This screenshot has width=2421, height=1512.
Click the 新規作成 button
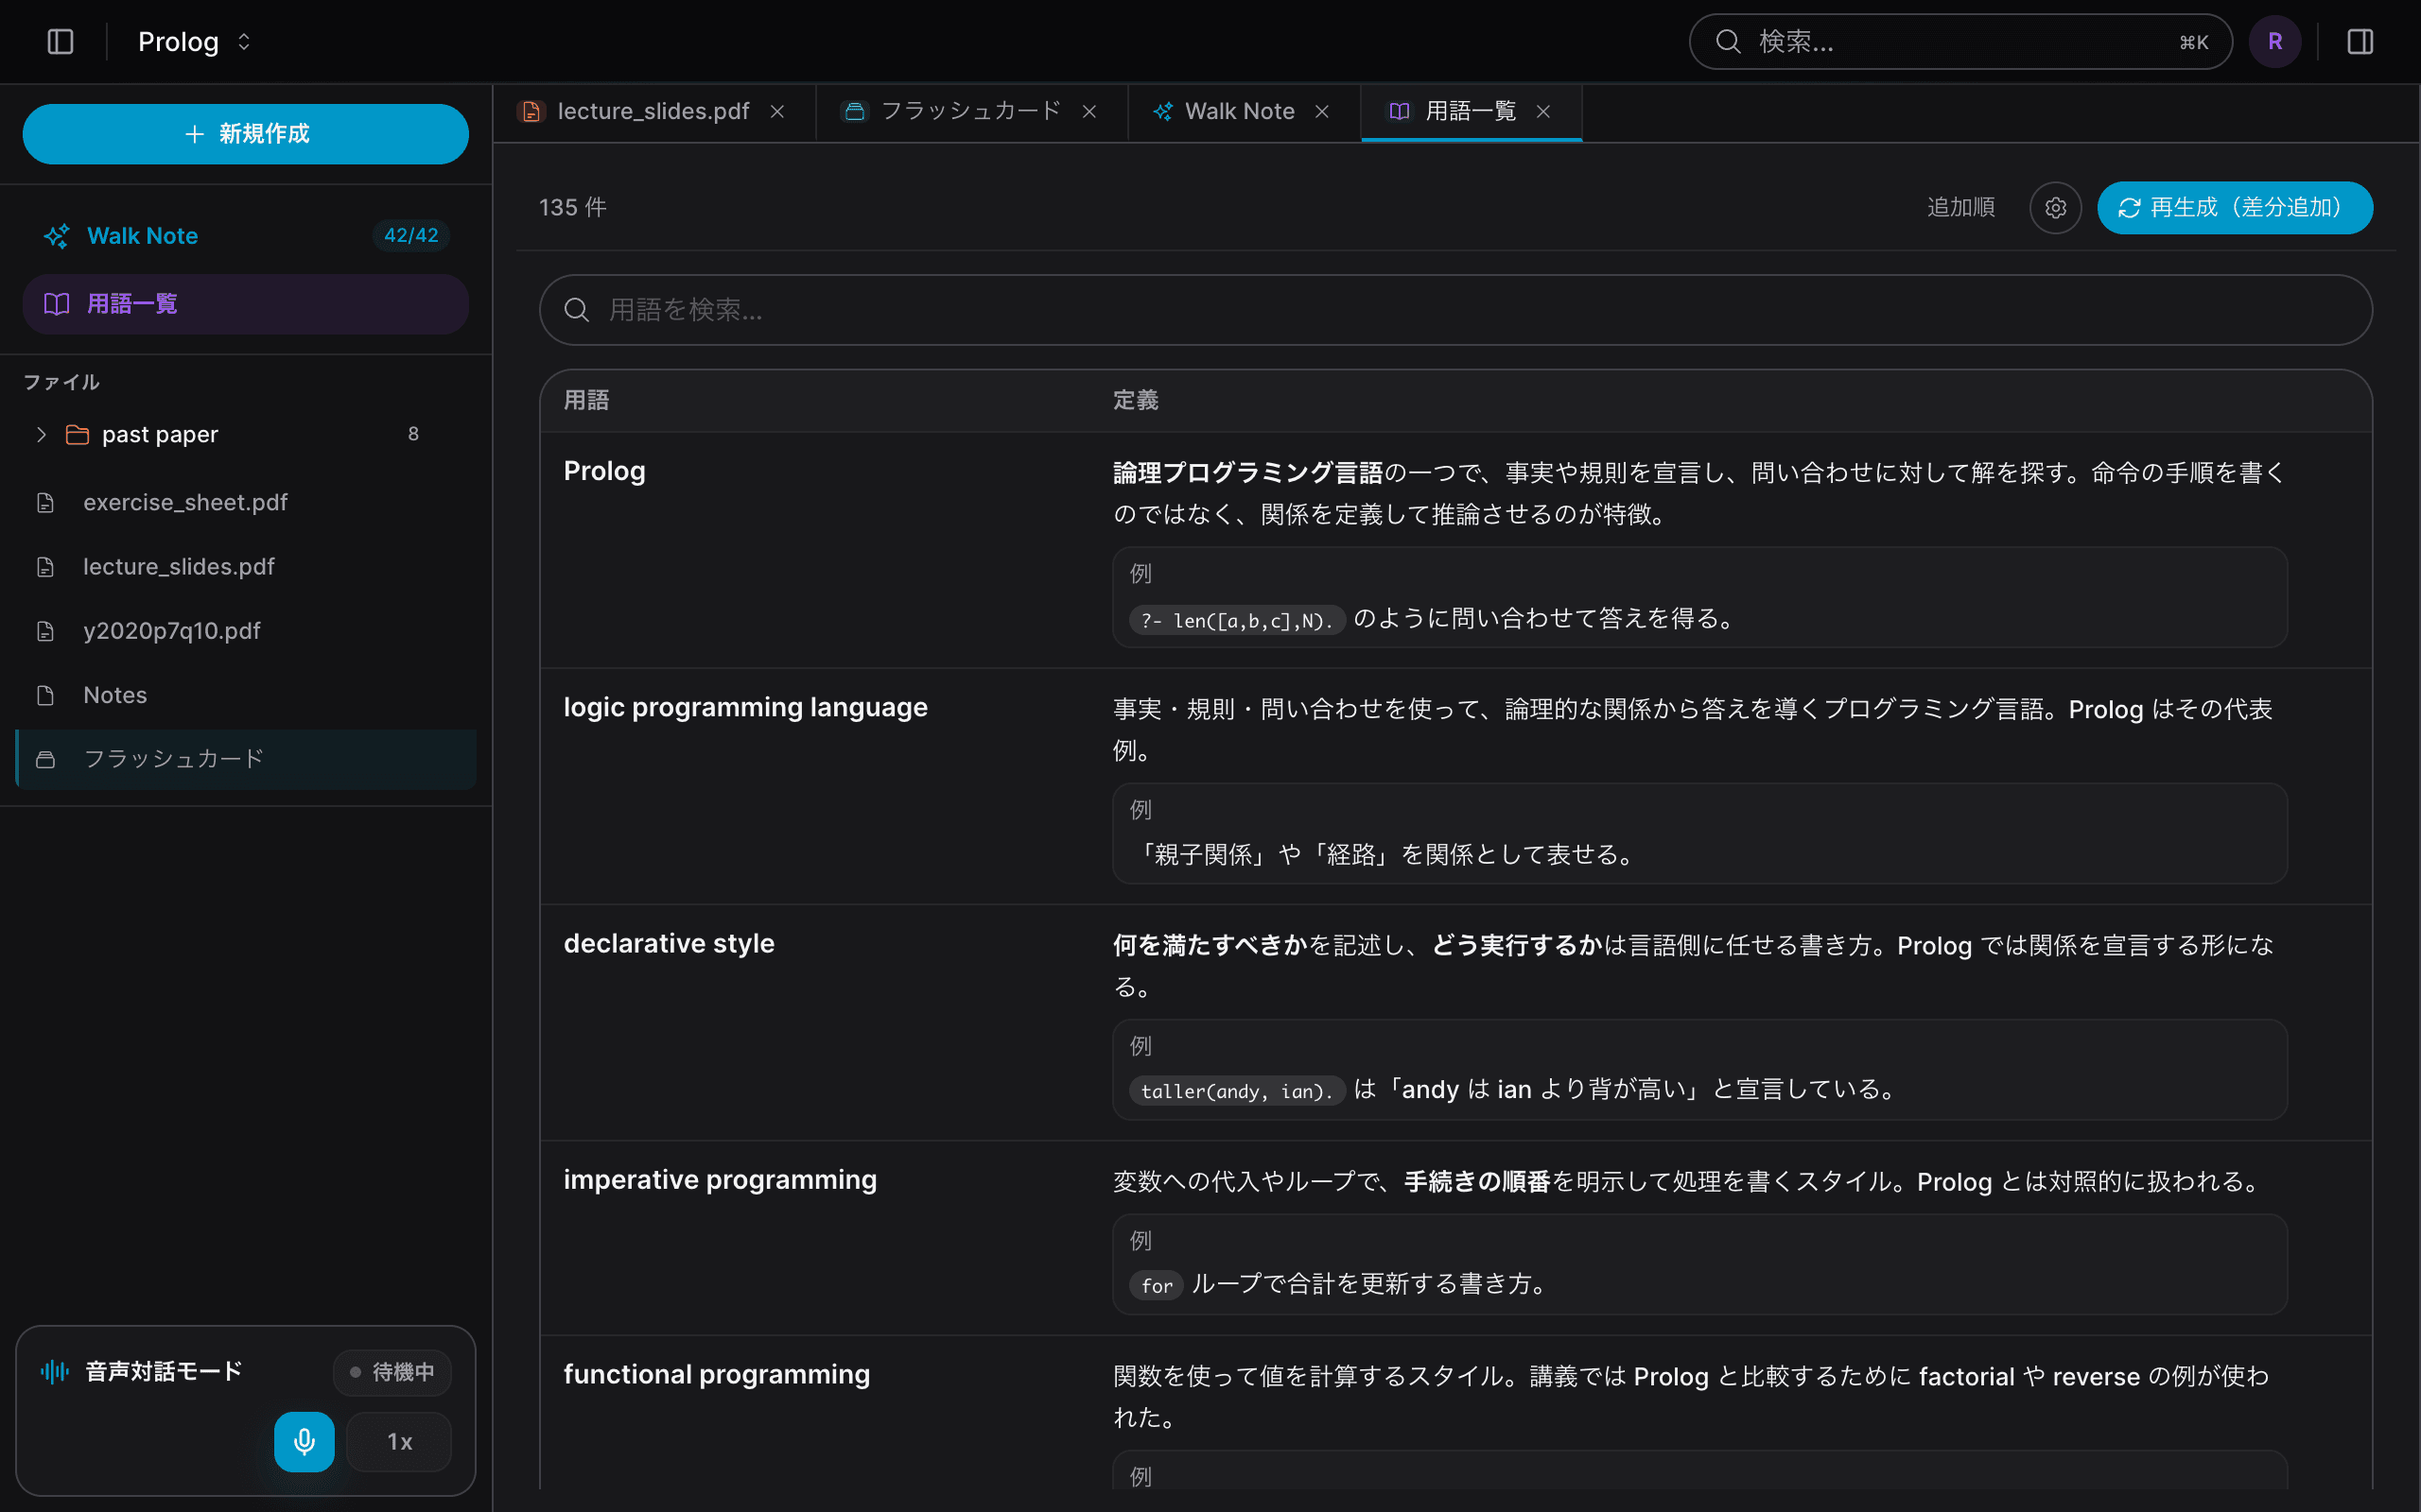click(245, 134)
